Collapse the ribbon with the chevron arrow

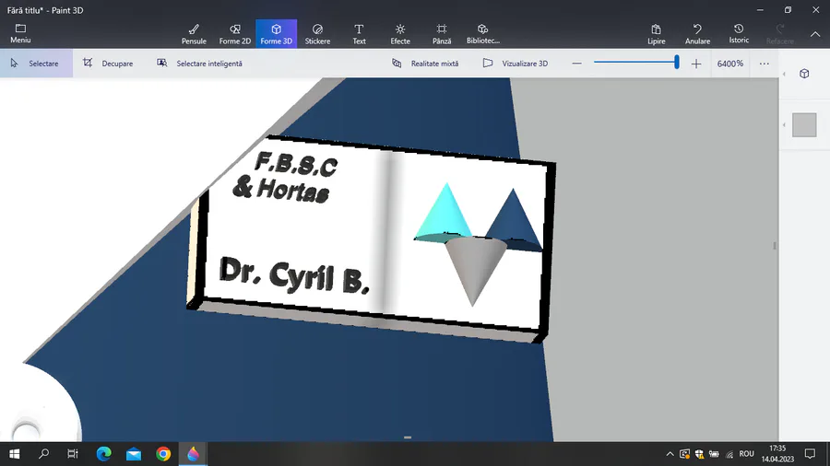click(815, 34)
